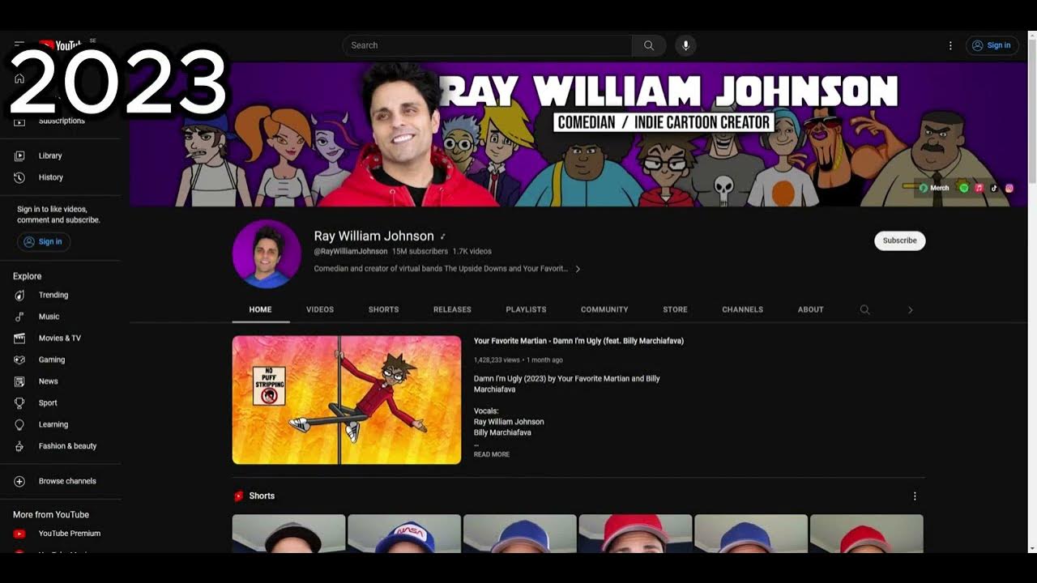
Task: Switch to the RELEASES tab
Action: pyautogui.click(x=452, y=309)
